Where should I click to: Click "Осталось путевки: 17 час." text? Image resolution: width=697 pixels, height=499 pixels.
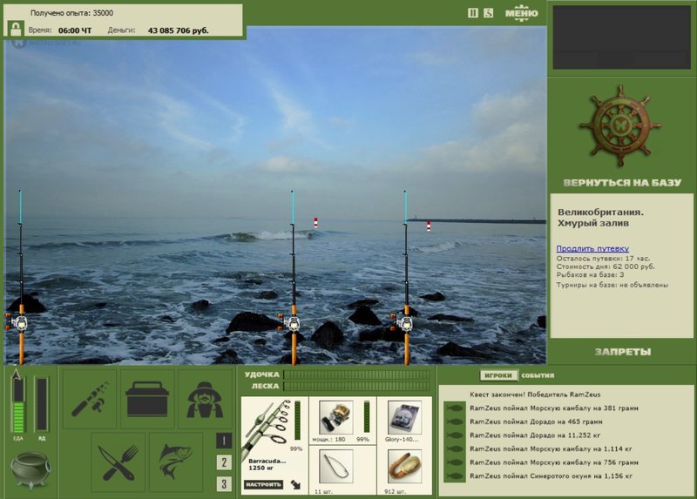[x=603, y=258]
